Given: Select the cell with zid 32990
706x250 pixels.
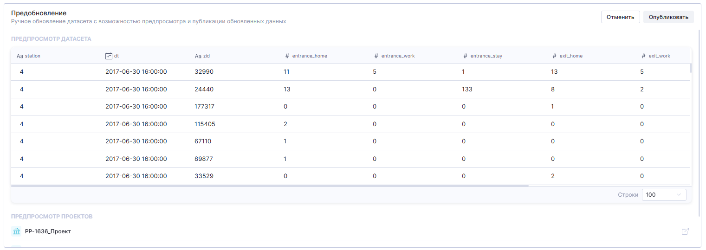Looking at the screenshot, I should (x=204, y=72).
